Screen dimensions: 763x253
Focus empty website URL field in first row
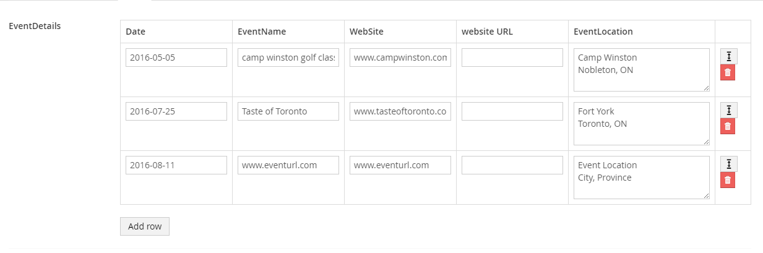coord(512,58)
